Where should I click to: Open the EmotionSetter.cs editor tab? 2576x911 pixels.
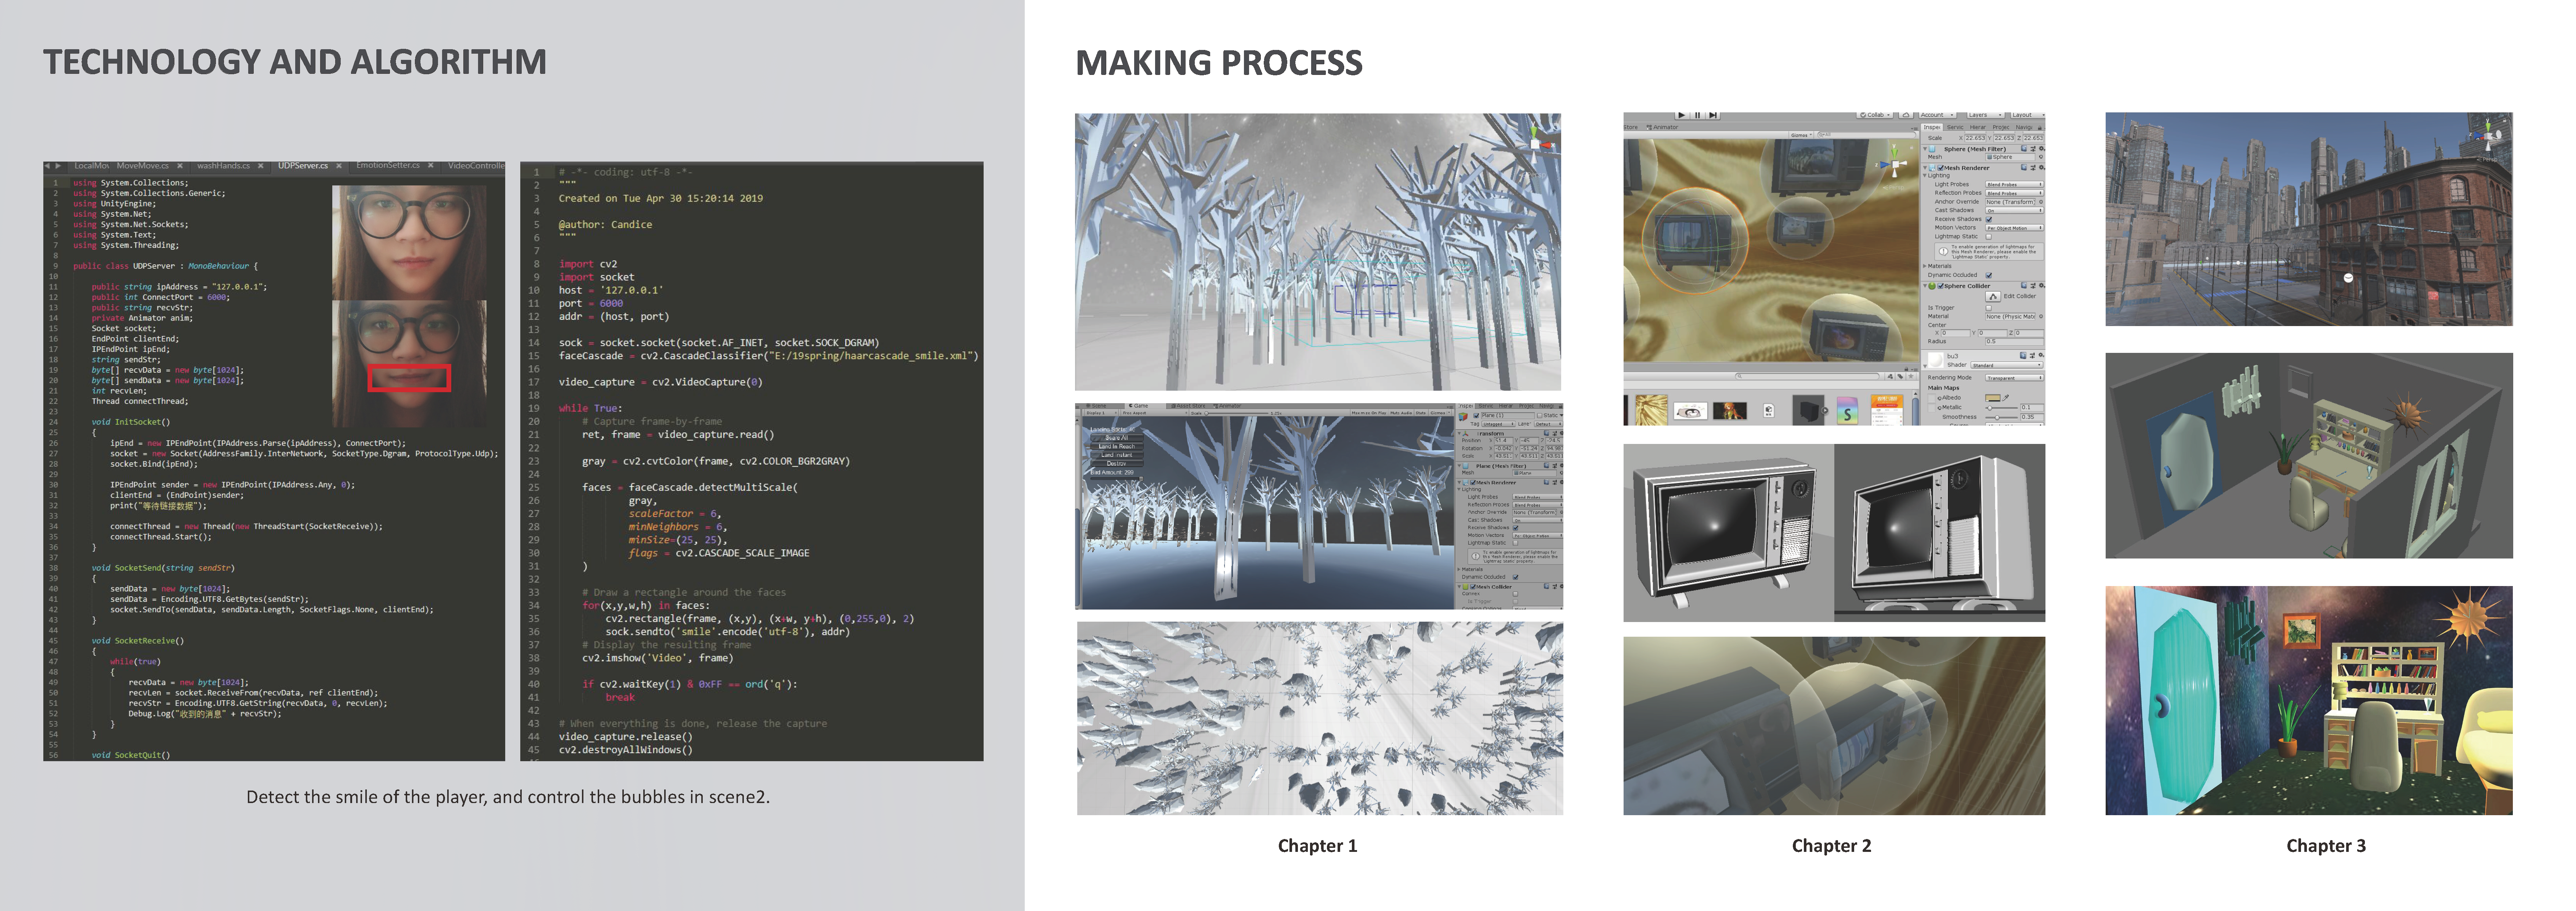click(x=388, y=165)
